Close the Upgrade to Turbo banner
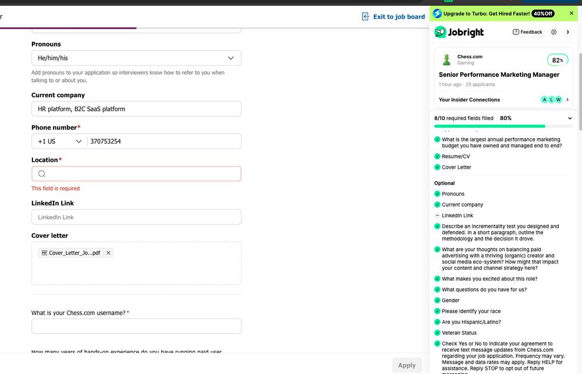The width and height of the screenshot is (582, 374). click(x=572, y=13)
